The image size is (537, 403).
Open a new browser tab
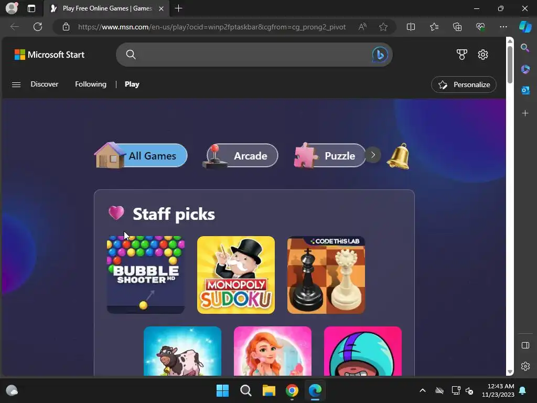[x=178, y=8]
